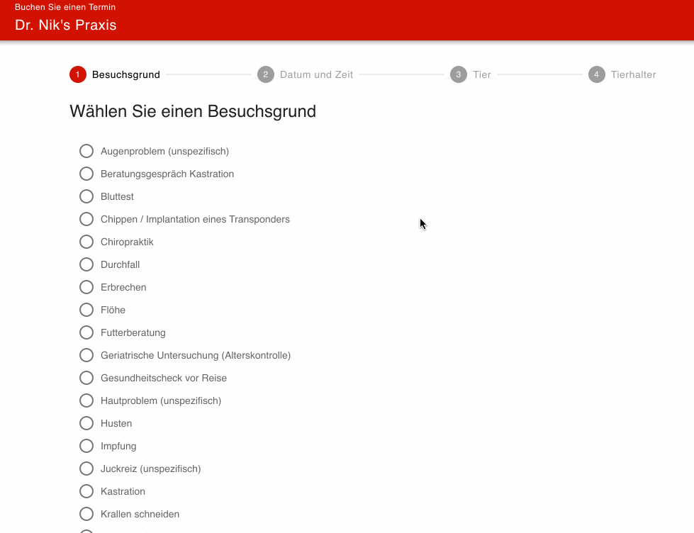Select Juckreiz (unspezifisch)
Image resolution: width=694 pixels, height=533 pixels.
point(86,469)
